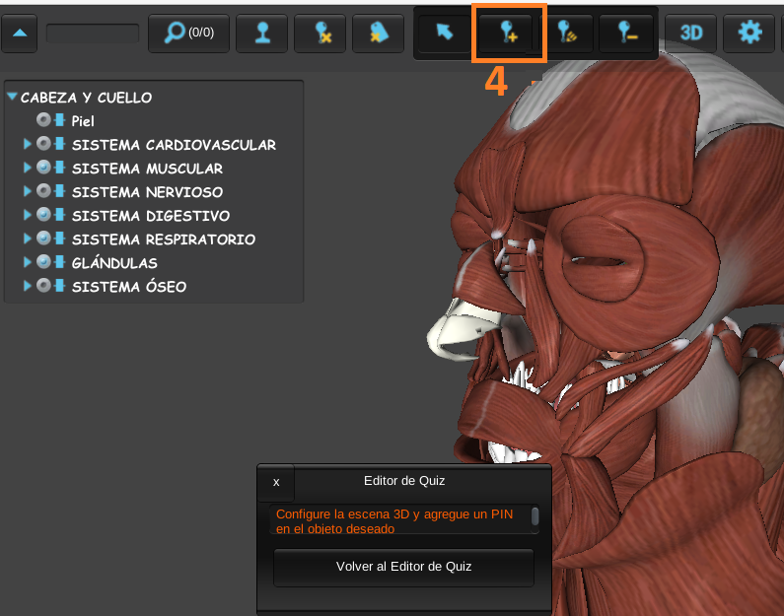Click blue pin icon beside SISTEMA NERVIOSO
784x616 pixels.
59,191
